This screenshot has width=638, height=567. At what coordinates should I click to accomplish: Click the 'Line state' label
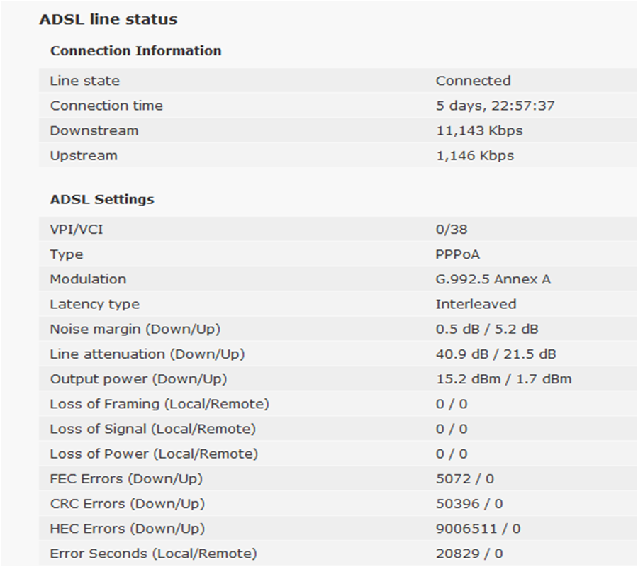[84, 81]
